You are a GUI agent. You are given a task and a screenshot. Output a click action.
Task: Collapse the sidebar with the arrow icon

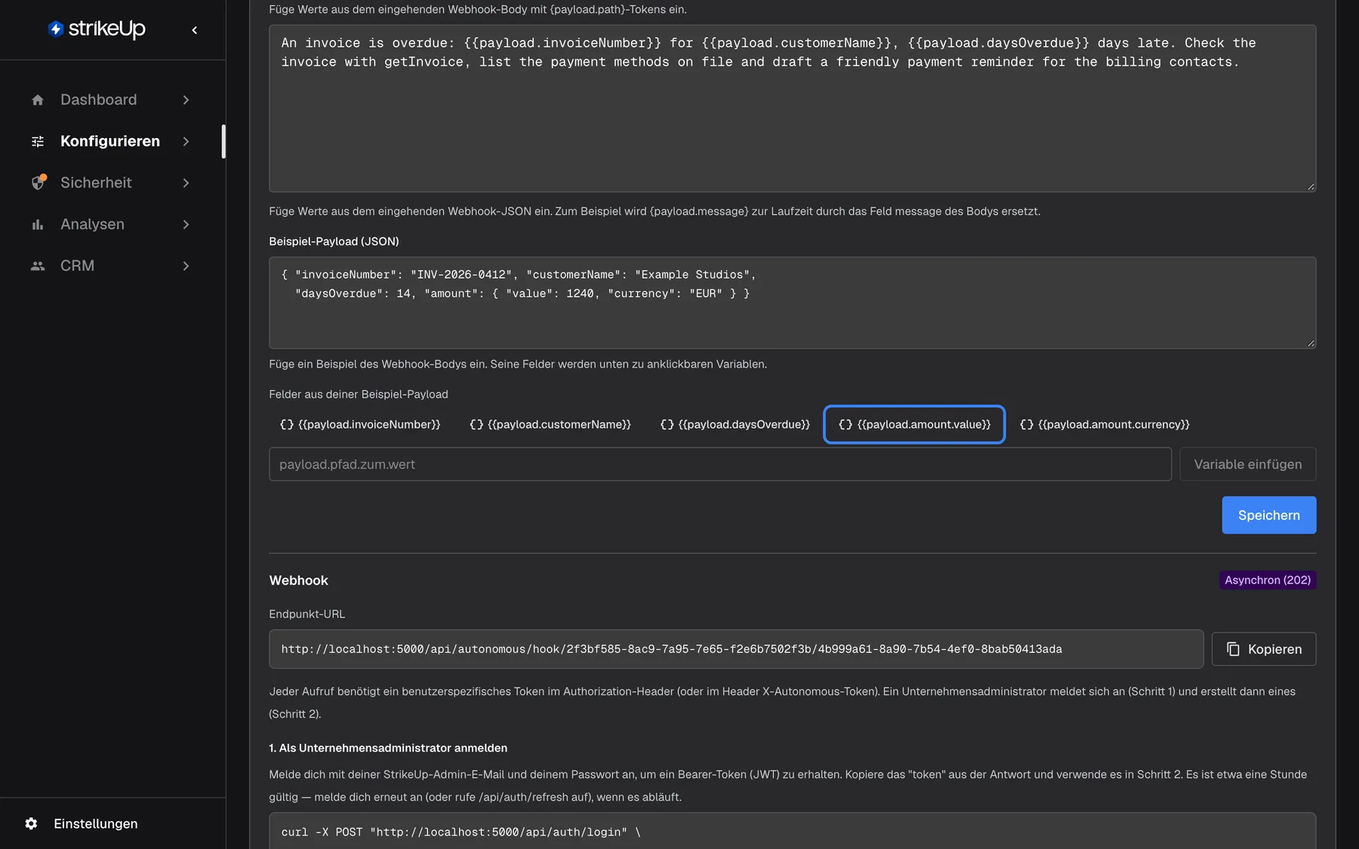[195, 30]
